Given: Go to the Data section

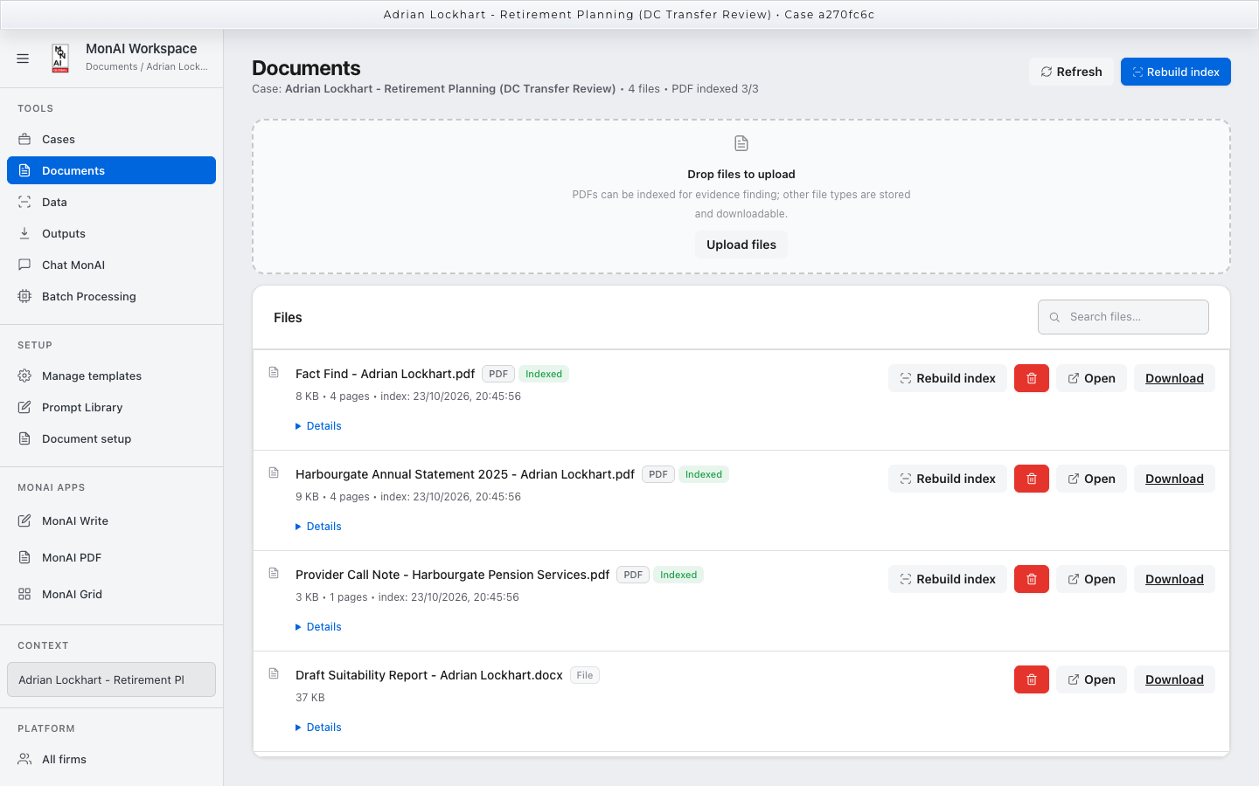Looking at the screenshot, I should pos(111,202).
